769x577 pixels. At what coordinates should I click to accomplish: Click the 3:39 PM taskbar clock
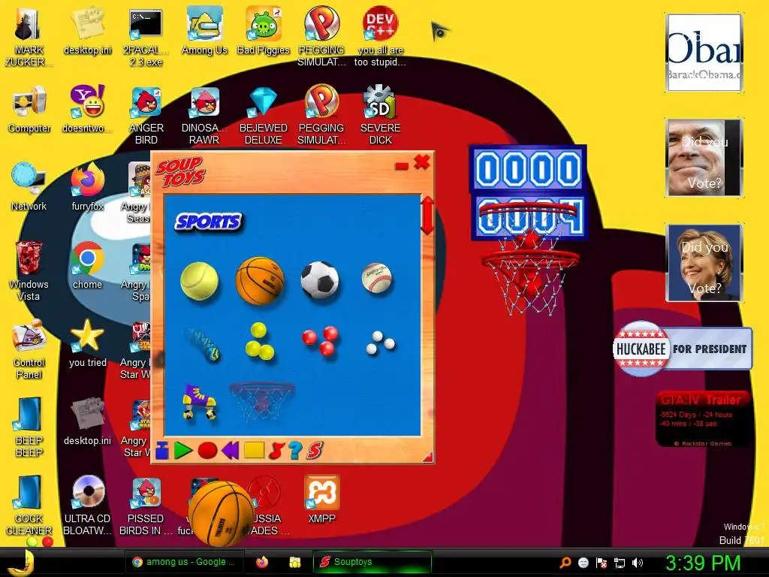pyautogui.click(x=703, y=562)
